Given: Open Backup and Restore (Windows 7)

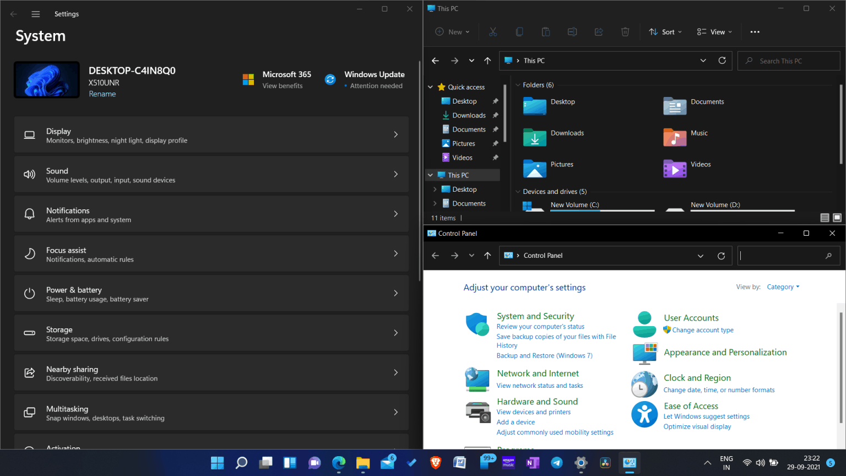Looking at the screenshot, I should coord(544,355).
